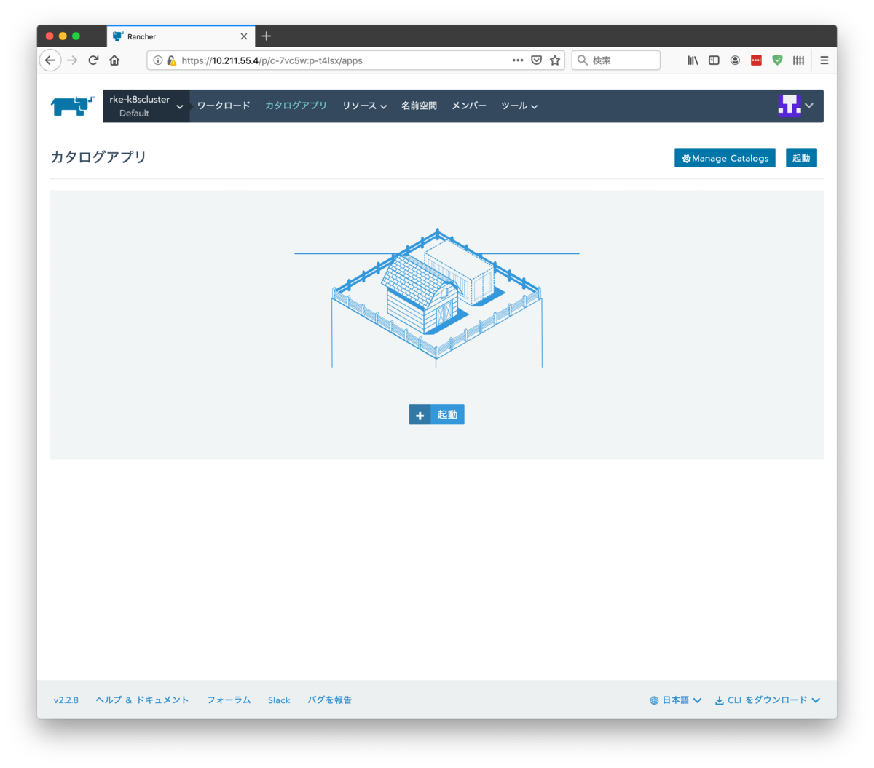Open the ツール menu

click(x=519, y=106)
